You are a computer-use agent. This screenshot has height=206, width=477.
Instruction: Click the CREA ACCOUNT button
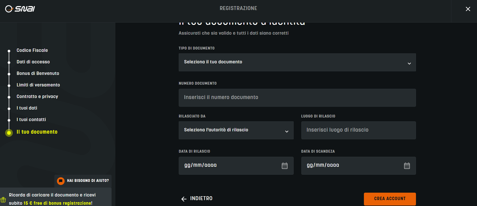[x=390, y=199]
